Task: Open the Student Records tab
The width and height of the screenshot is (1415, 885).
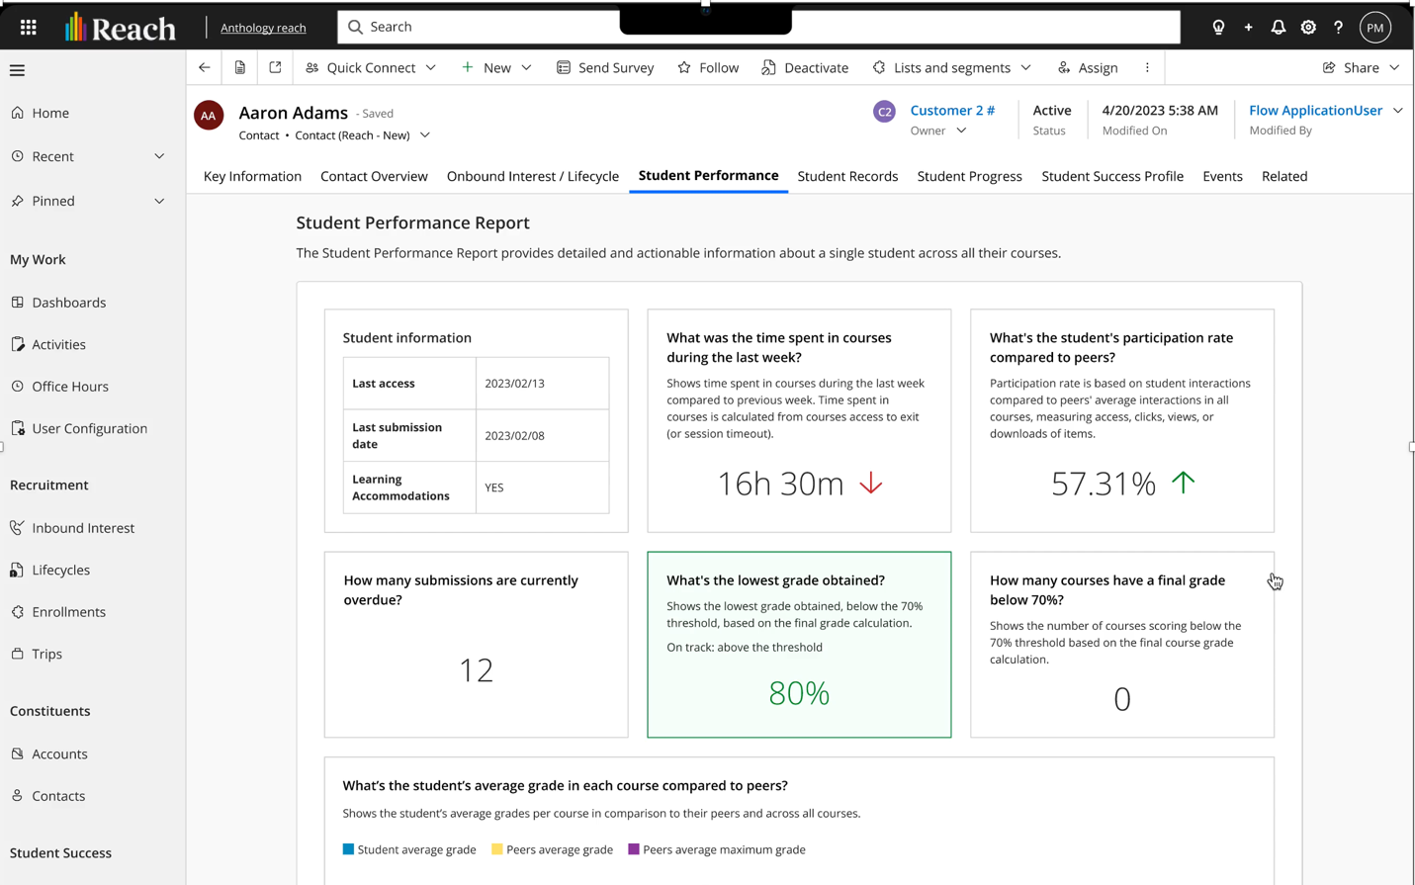Action: point(847,176)
